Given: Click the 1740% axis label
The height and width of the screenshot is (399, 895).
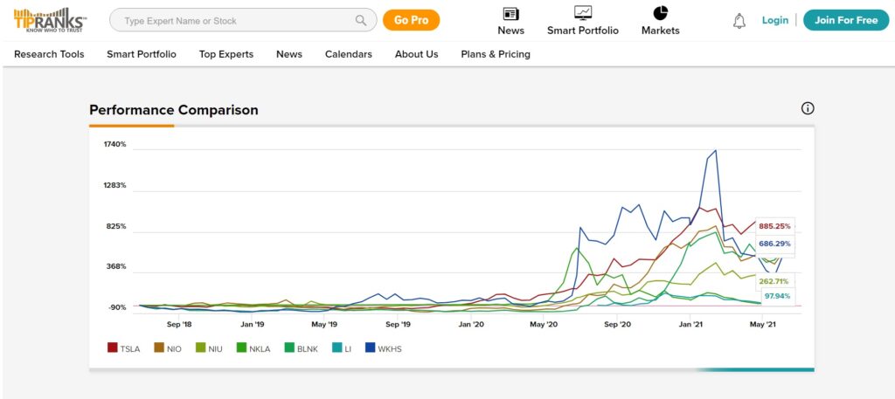Looking at the screenshot, I should [x=114, y=144].
